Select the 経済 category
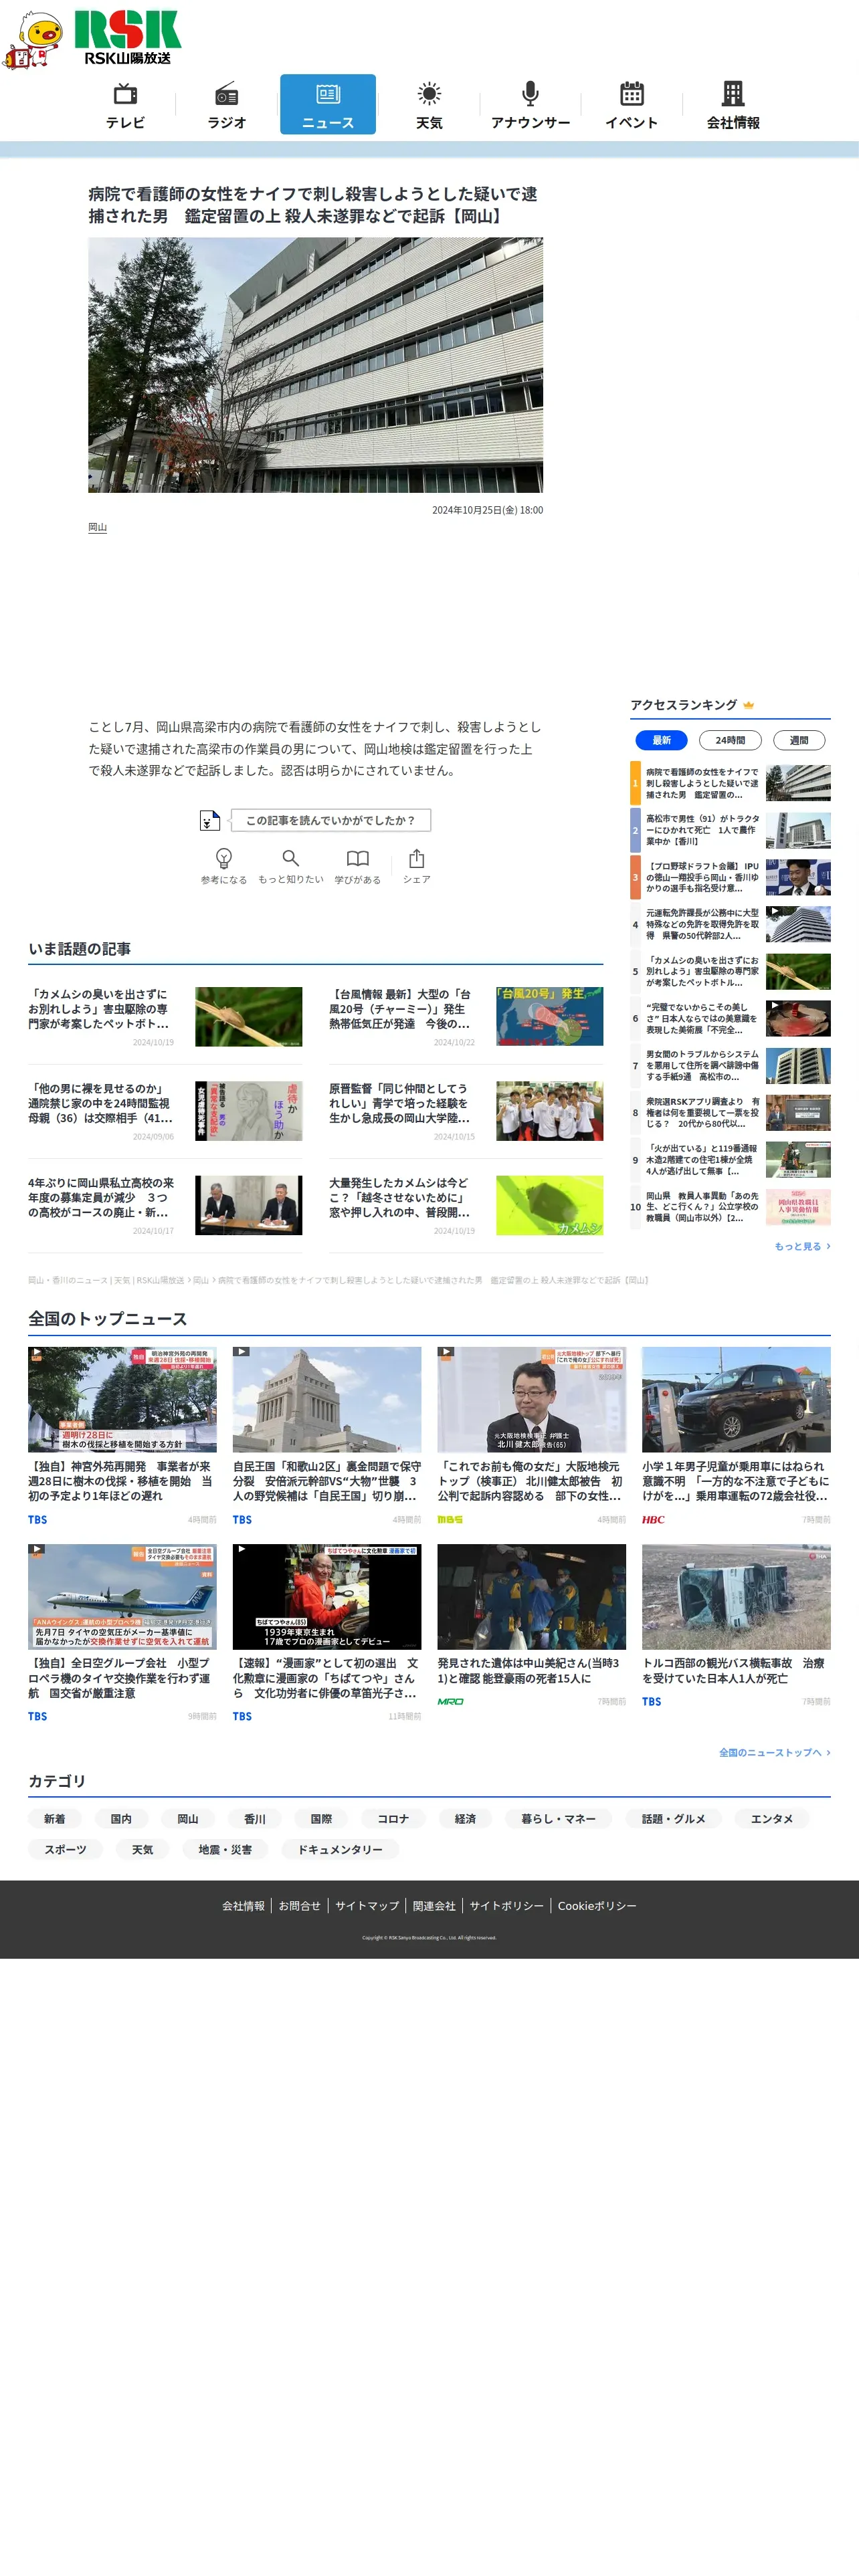 tap(465, 1818)
